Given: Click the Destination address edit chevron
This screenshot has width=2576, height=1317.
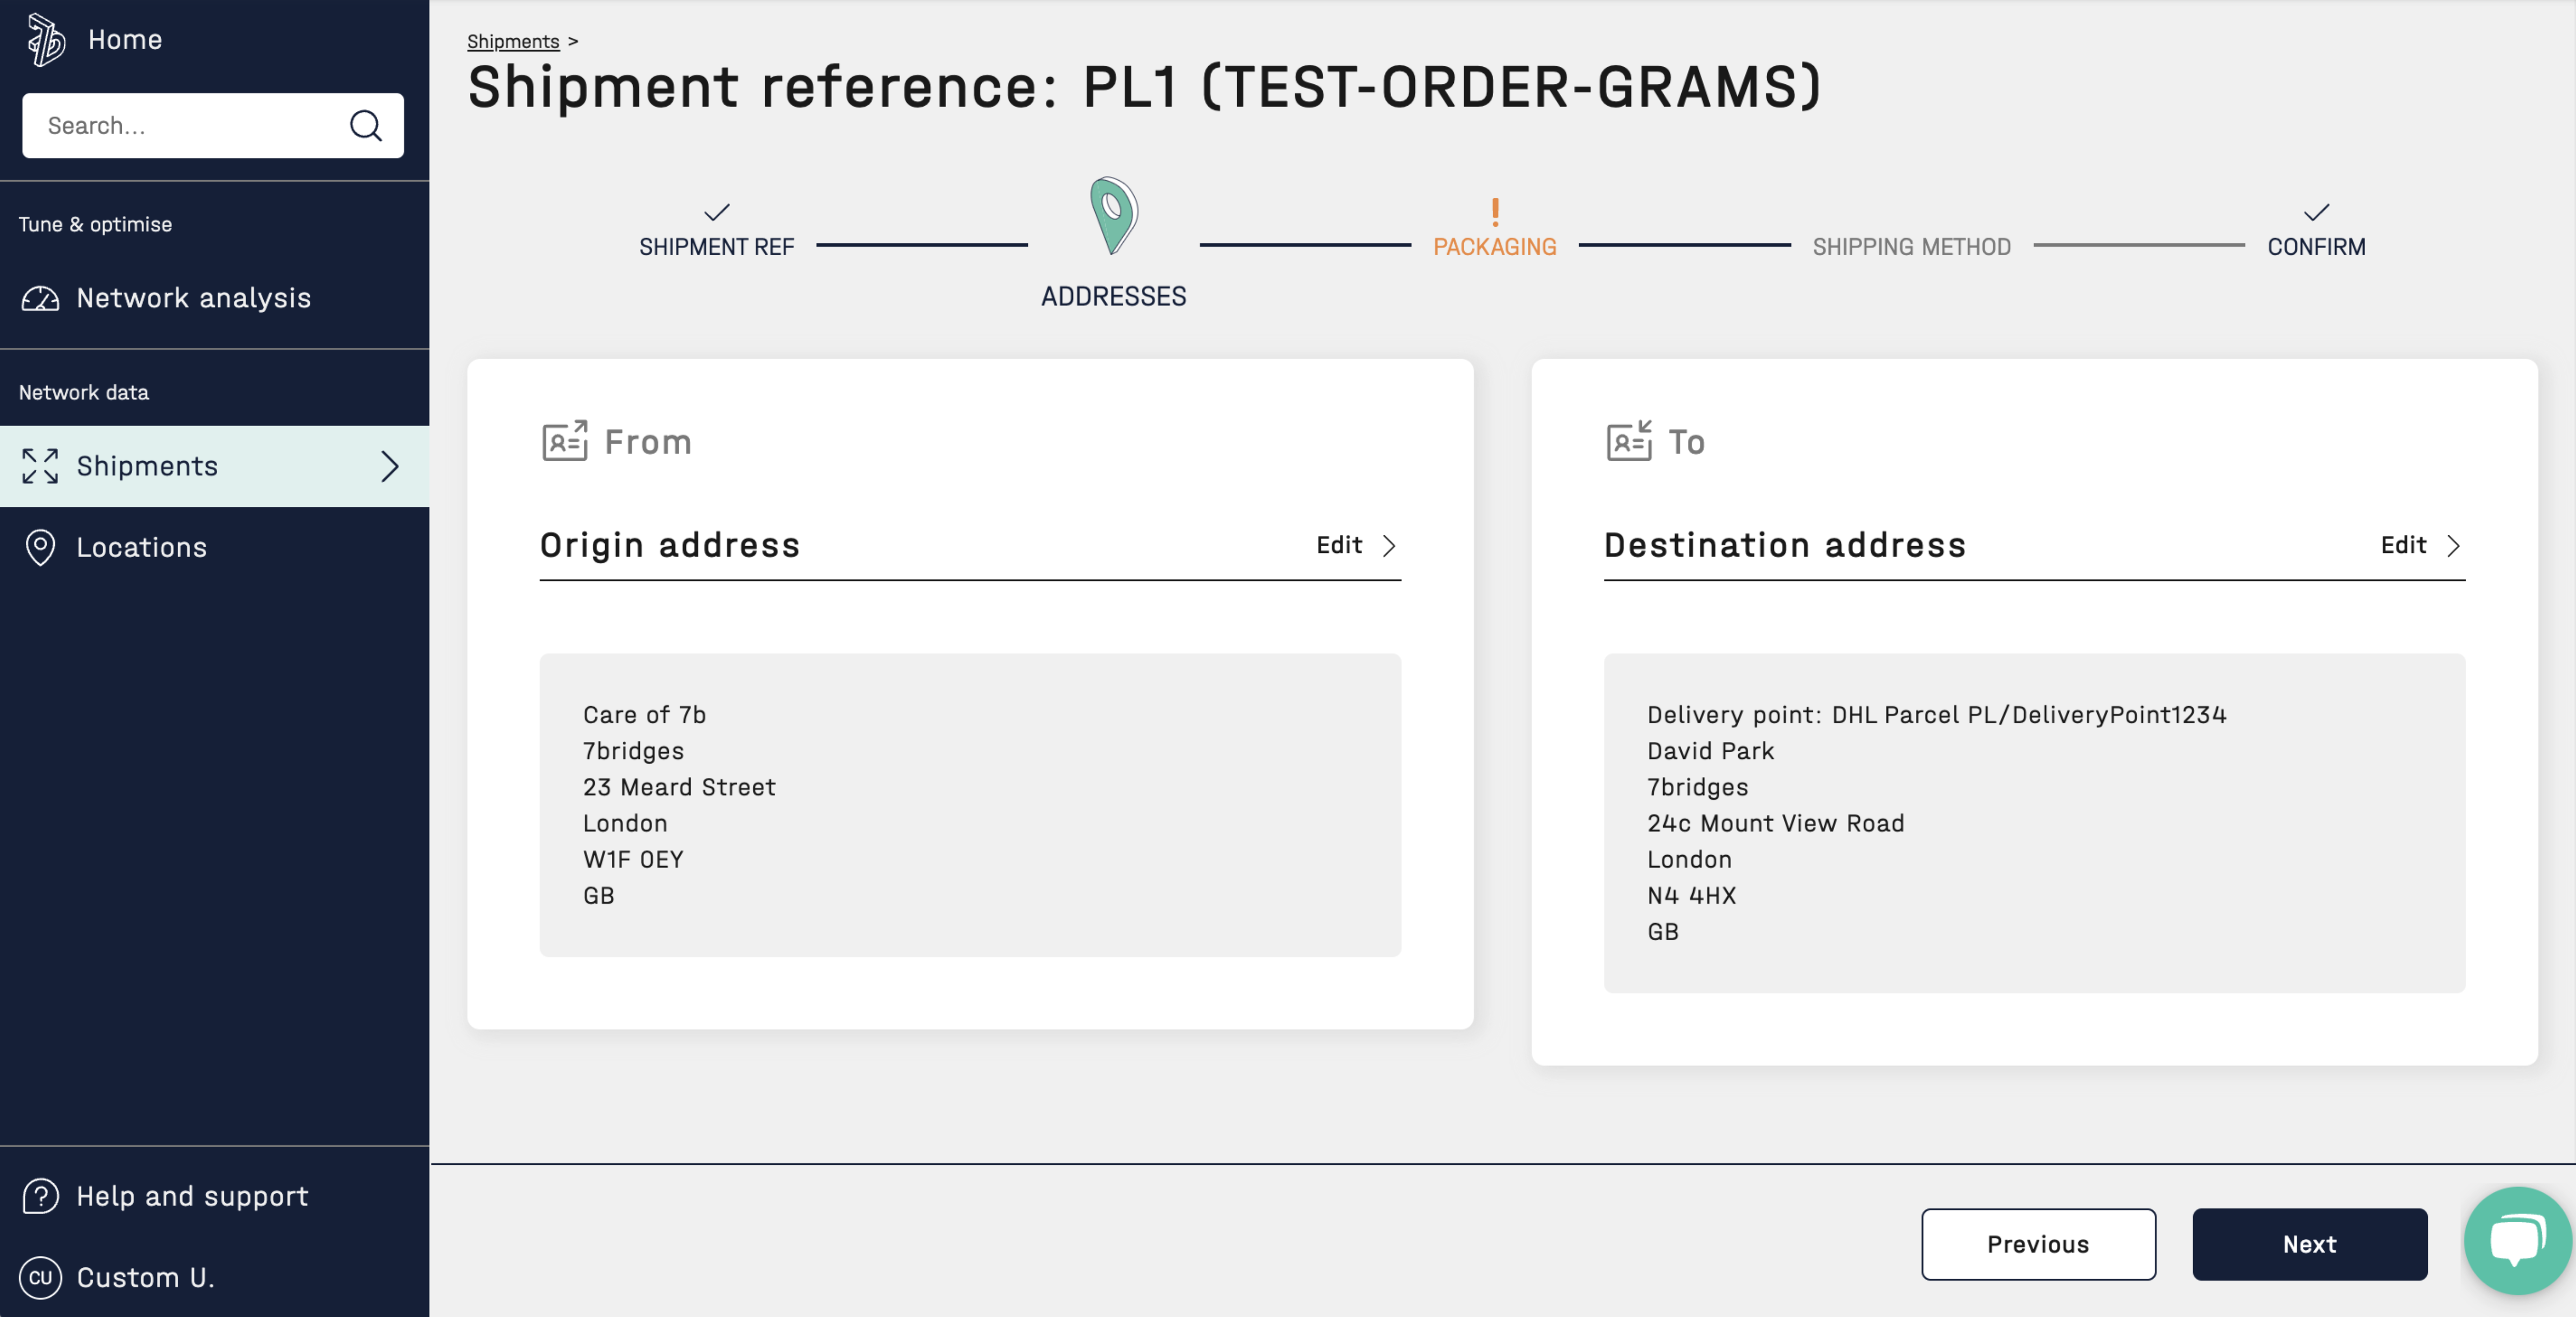Looking at the screenshot, I should coord(2453,546).
